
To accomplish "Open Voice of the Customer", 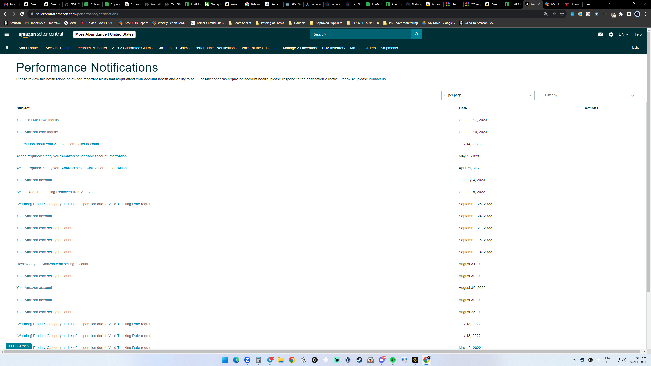I will pos(259,48).
